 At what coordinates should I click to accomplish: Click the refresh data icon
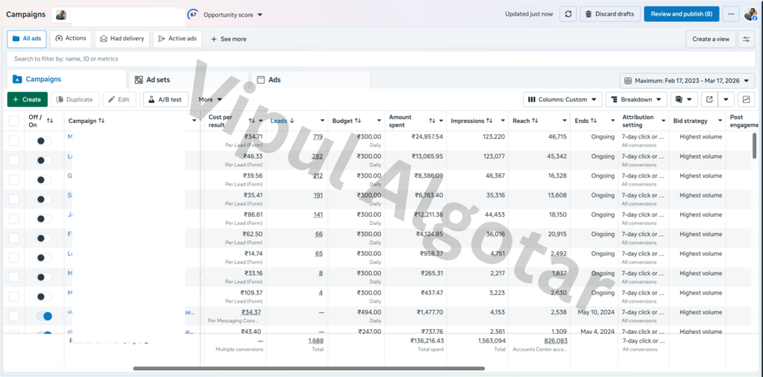pyautogui.click(x=568, y=14)
